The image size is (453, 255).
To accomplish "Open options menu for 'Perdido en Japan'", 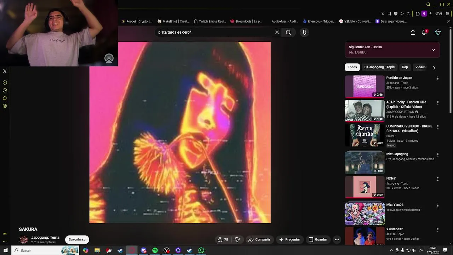I will 438,79.
